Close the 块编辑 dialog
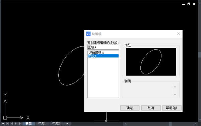Screen dimensions: 201x126 point(179,34)
